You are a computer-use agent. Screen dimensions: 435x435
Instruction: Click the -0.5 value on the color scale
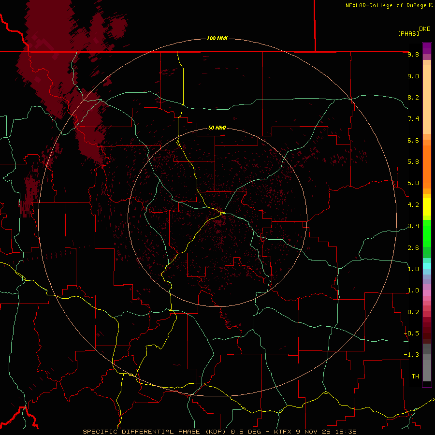pyautogui.click(x=411, y=333)
